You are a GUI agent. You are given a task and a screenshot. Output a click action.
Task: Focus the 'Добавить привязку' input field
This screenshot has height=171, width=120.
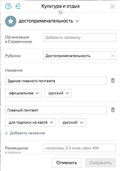pos(80,37)
